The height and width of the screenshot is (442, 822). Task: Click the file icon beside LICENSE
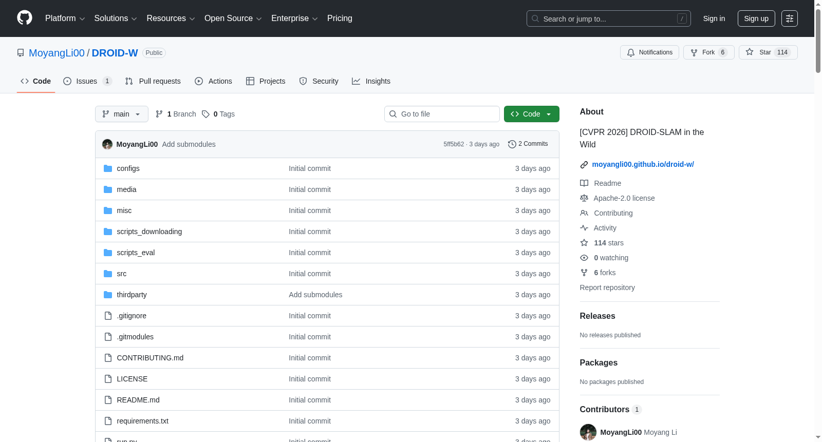(108, 379)
